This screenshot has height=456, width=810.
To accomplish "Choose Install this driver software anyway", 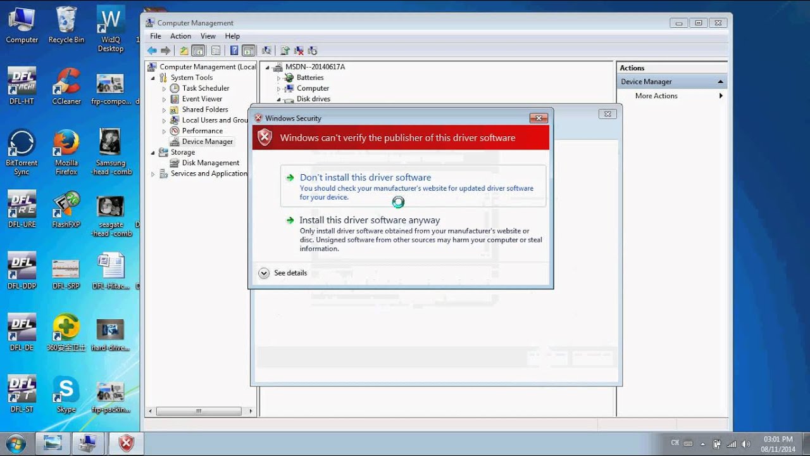I will pos(413,234).
